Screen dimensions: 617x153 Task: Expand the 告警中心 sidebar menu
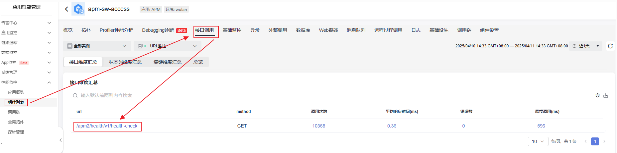coord(26,23)
